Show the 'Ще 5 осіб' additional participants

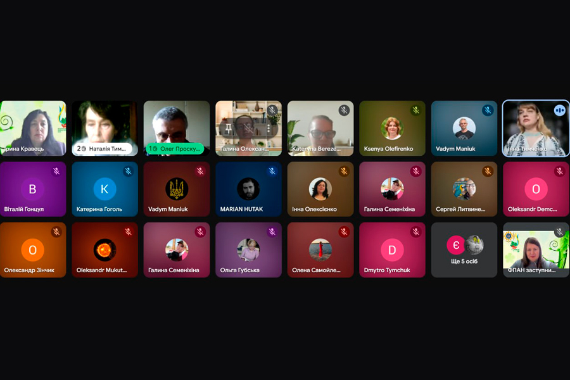click(x=464, y=250)
